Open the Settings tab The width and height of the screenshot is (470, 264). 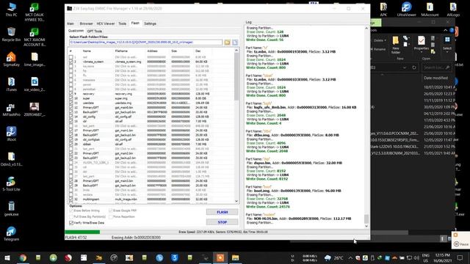(x=150, y=23)
